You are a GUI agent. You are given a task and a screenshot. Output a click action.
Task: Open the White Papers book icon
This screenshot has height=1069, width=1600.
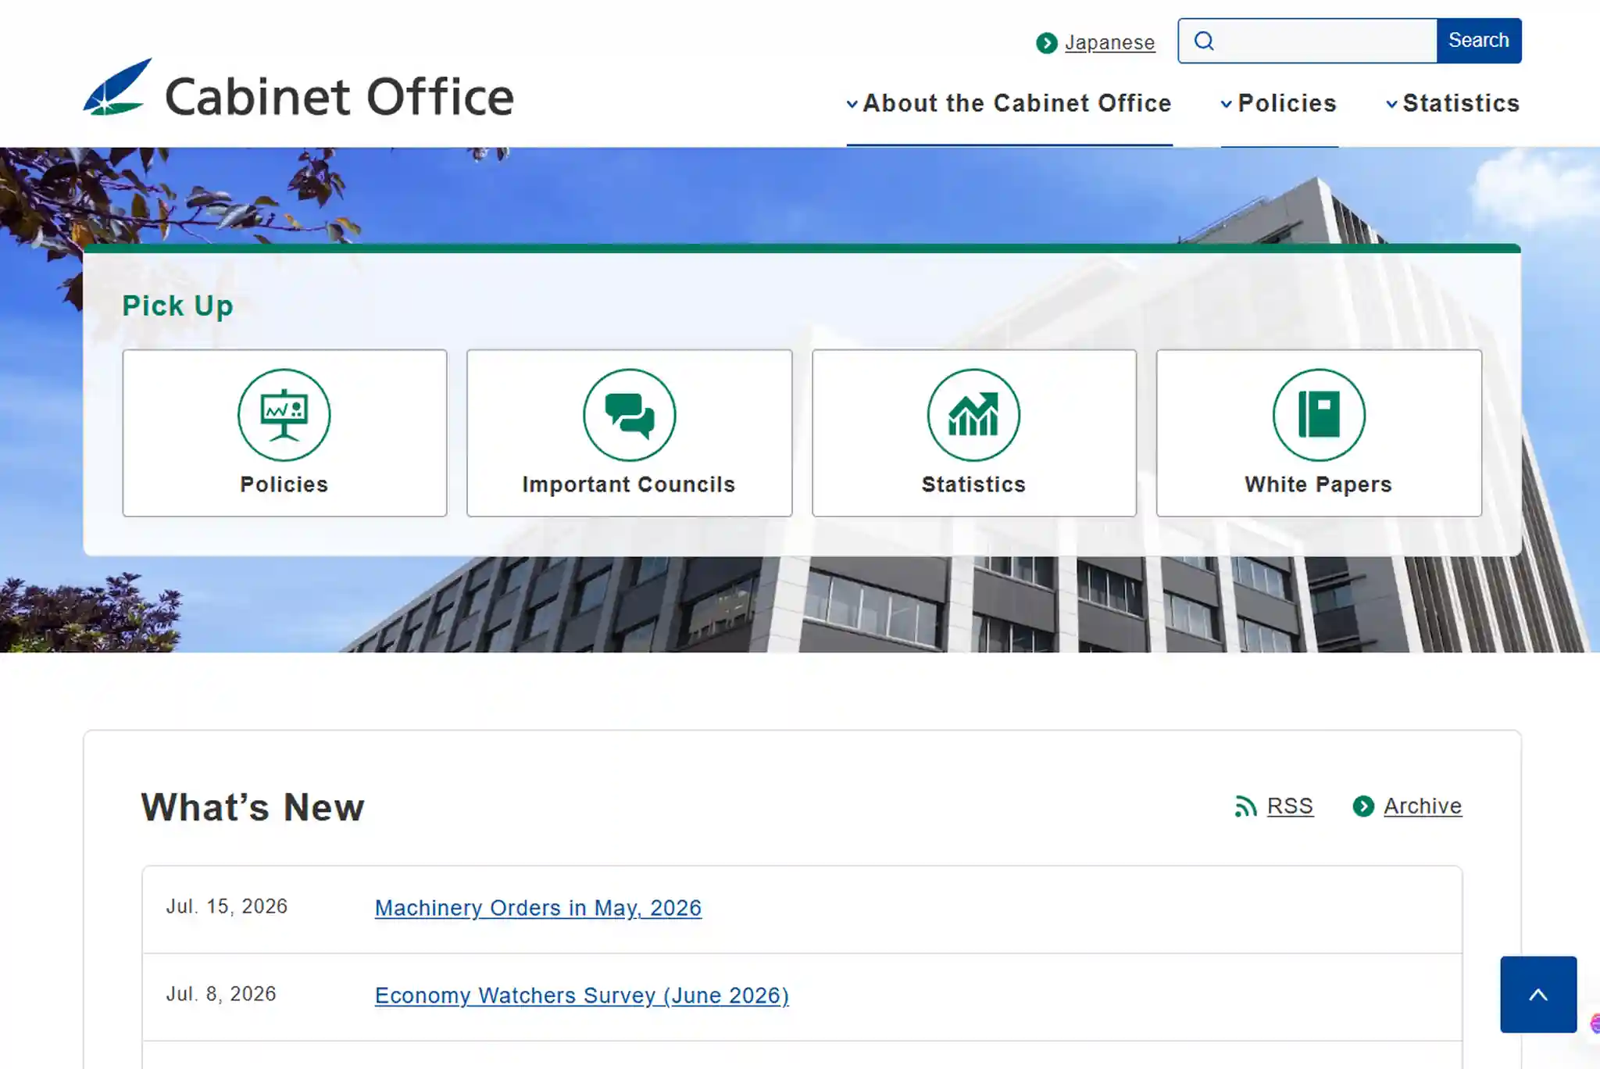click(x=1319, y=415)
